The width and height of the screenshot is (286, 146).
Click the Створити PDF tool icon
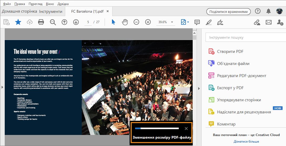[x=211, y=51]
